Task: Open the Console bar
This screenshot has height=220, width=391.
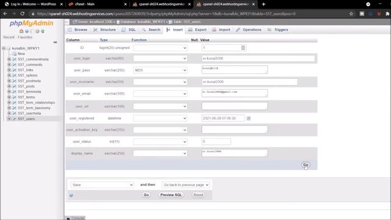Action: coord(75,218)
